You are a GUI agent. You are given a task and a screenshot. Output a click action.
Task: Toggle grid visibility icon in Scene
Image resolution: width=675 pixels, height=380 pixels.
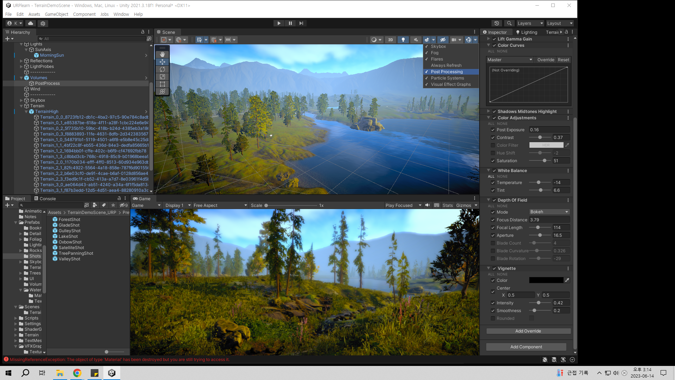199,40
